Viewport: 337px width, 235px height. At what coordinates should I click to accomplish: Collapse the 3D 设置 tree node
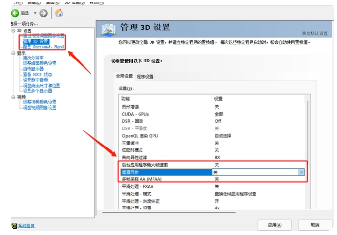[13, 31]
